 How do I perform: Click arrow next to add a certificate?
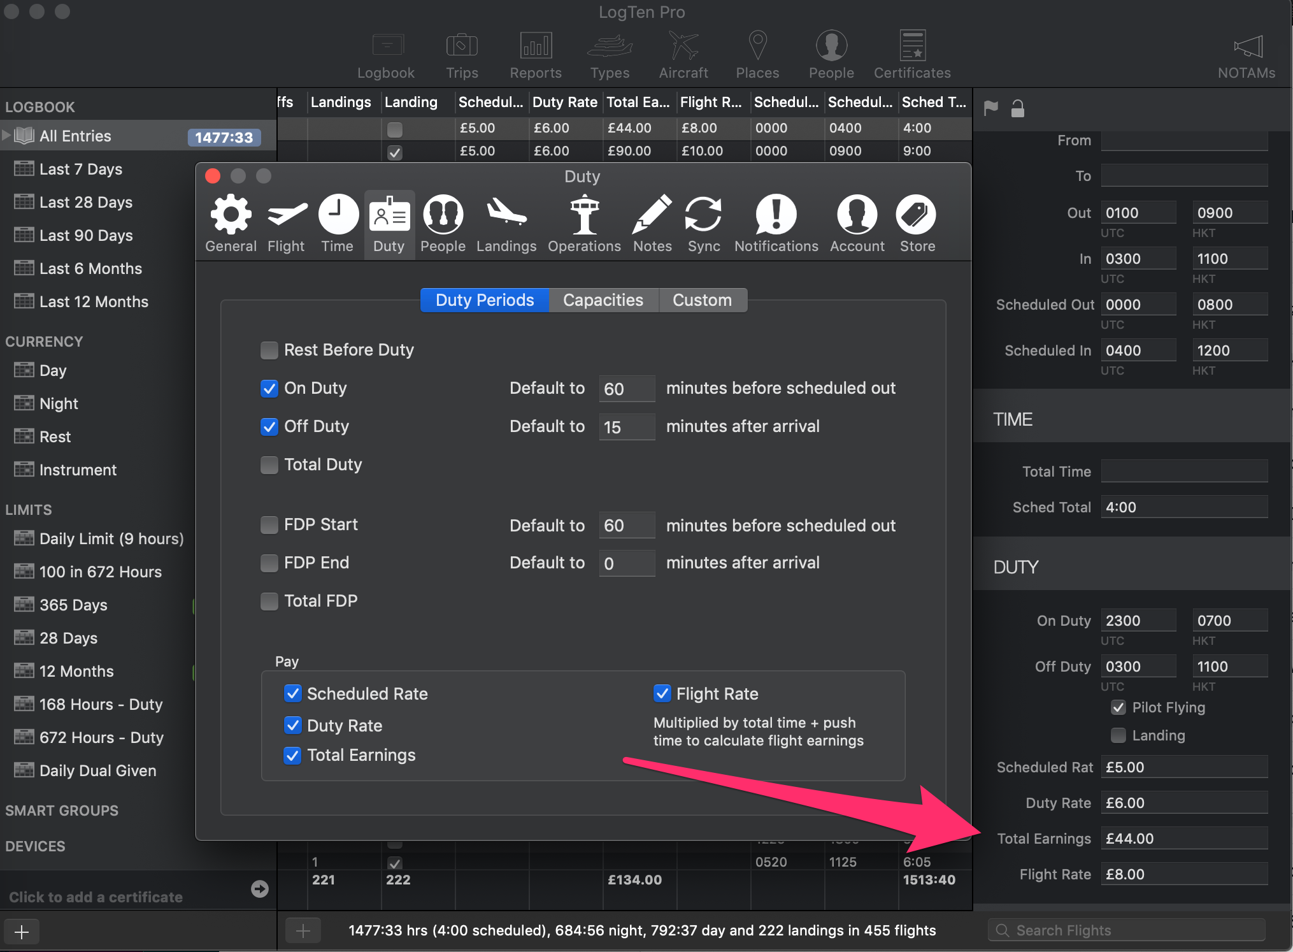coord(260,889)
